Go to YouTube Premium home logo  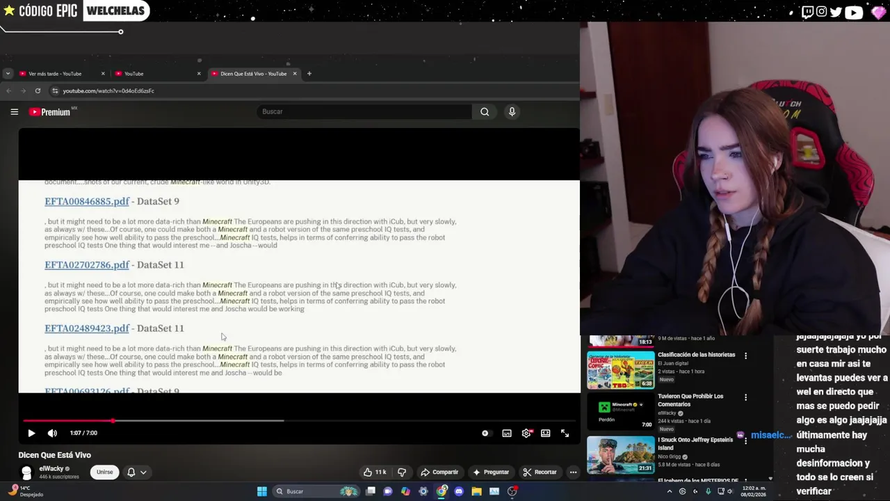[50, 112]
